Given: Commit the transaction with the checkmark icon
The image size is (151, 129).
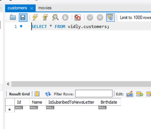Looking at the screenshot, I should [90, 17].
